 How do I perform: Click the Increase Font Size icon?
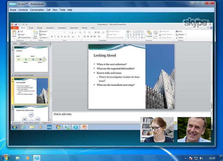tap(72, 33)
